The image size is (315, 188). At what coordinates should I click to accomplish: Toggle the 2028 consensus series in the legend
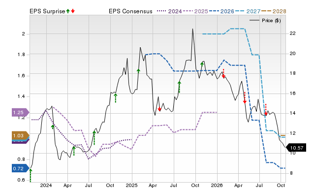(274, 11)
